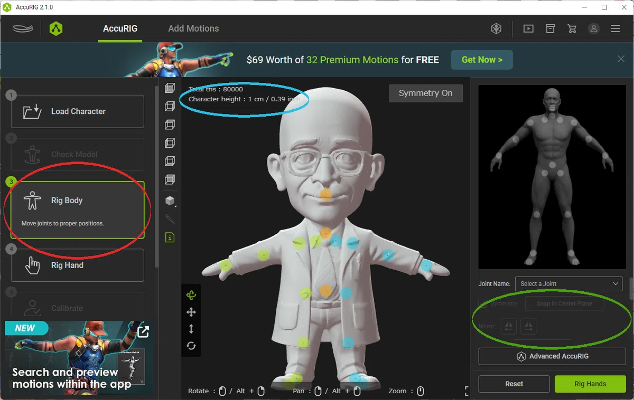
Task: Click the green Rig Hands button
Action: click(590, 384)
